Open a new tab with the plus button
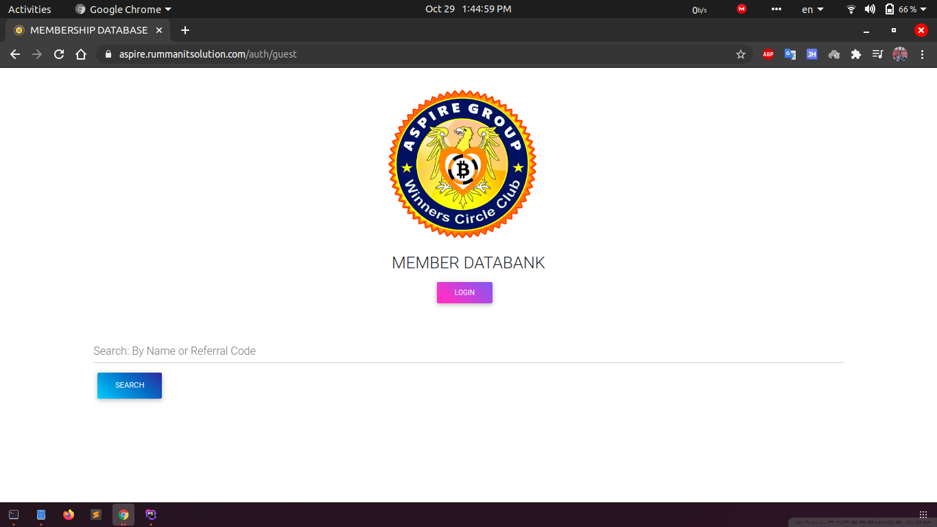 pos(185,30)
